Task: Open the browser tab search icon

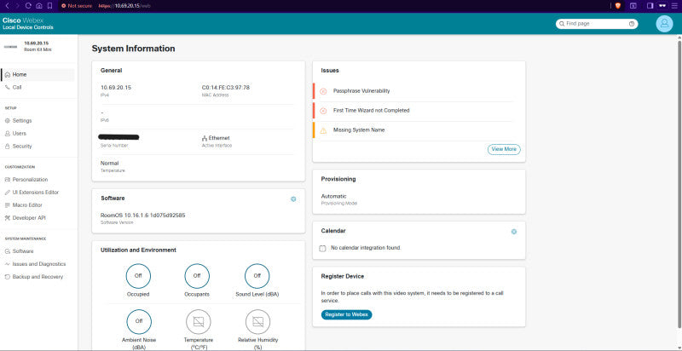Action: (633, 6)
